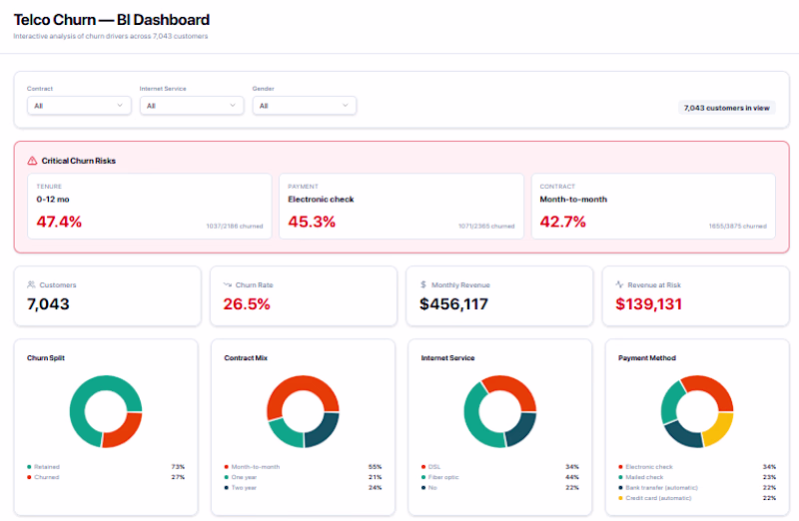The width and height of the screenshot is (799, 521).
Task: Click the Bank transfer (automatic) legend entry
Action: [697, 488]
